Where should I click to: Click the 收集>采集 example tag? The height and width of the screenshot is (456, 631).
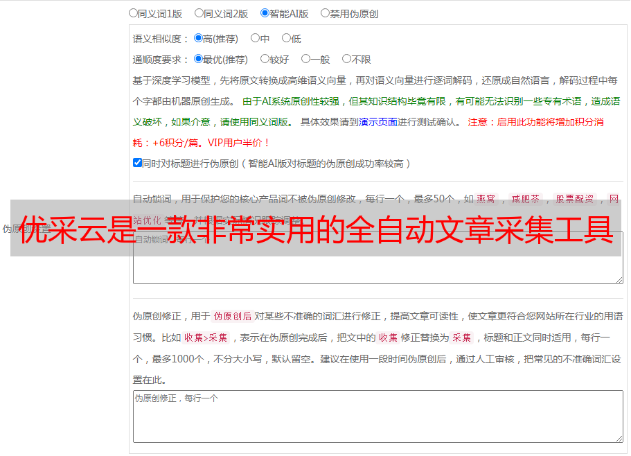[x=206, y=337]
